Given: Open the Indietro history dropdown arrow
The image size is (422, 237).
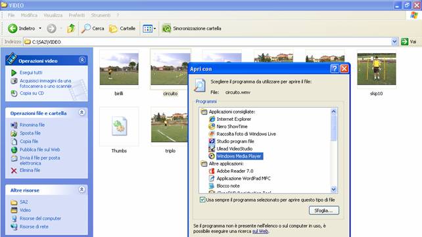Looking at the screenshot, I should (x=40, y=28).
